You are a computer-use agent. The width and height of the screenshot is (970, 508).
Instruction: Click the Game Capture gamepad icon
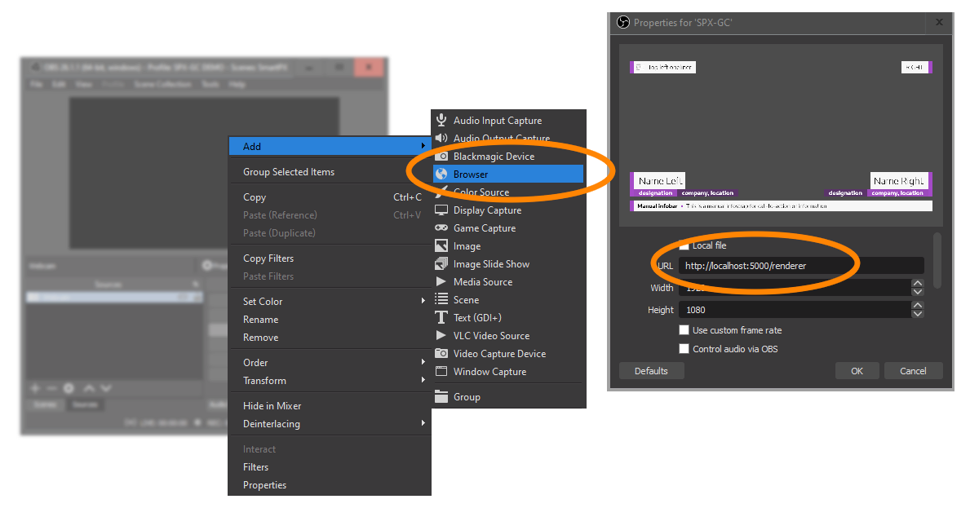[441, 228]
